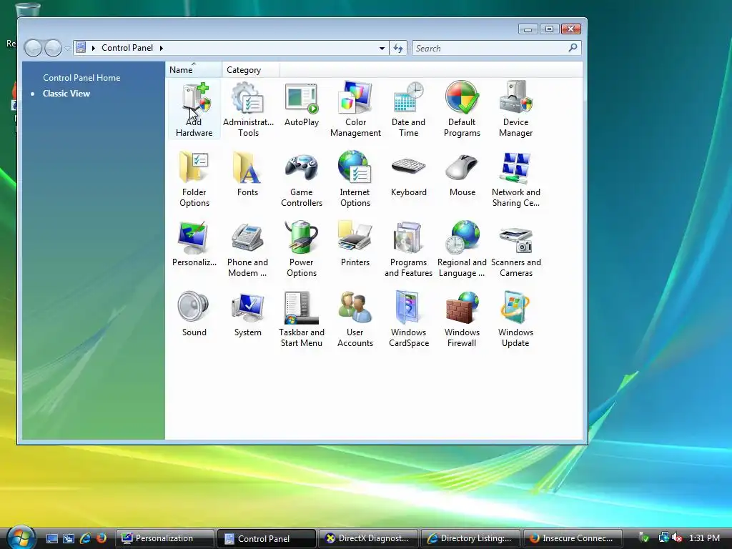
Task: Go to Control Panel Home
Action: 81,78
